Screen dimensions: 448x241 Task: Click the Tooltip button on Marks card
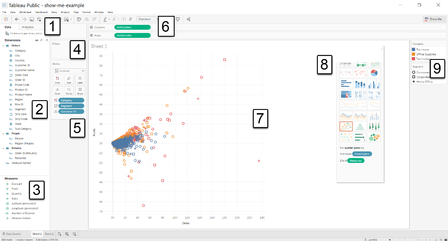[69, 91]
